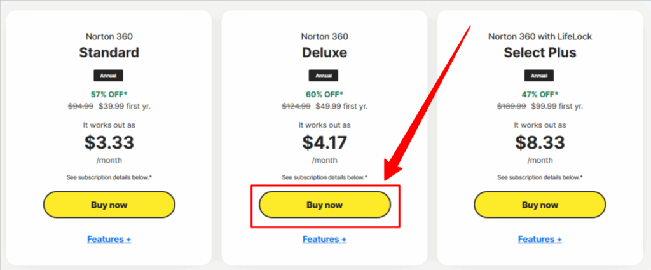Click the 60% OFF discount label
The width and height of the screenshot is (651, 270).
point(324,94)
